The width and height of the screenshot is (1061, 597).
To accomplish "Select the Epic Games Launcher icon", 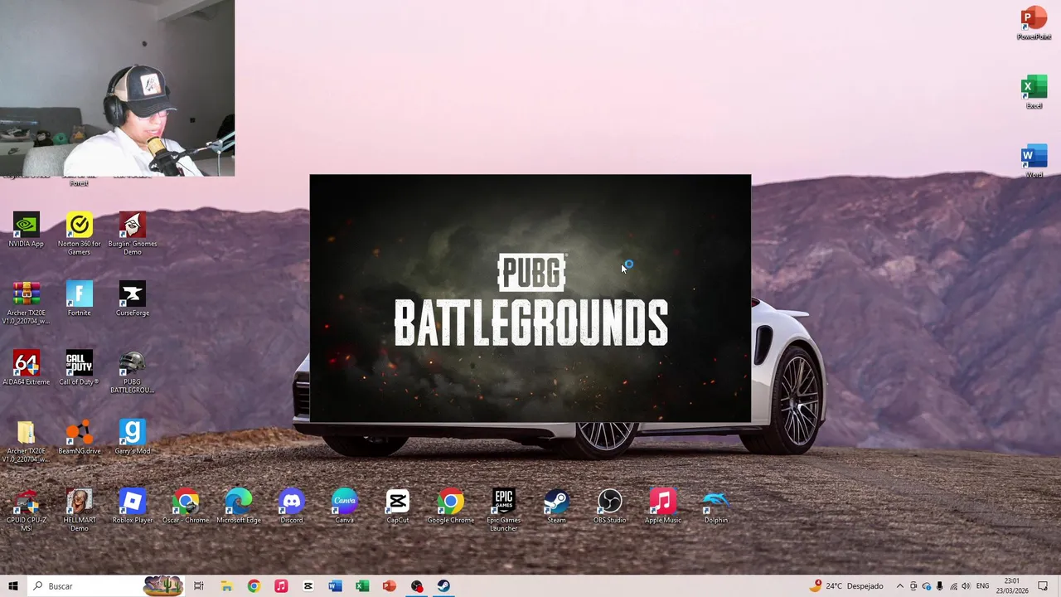I will pos(503,511).
